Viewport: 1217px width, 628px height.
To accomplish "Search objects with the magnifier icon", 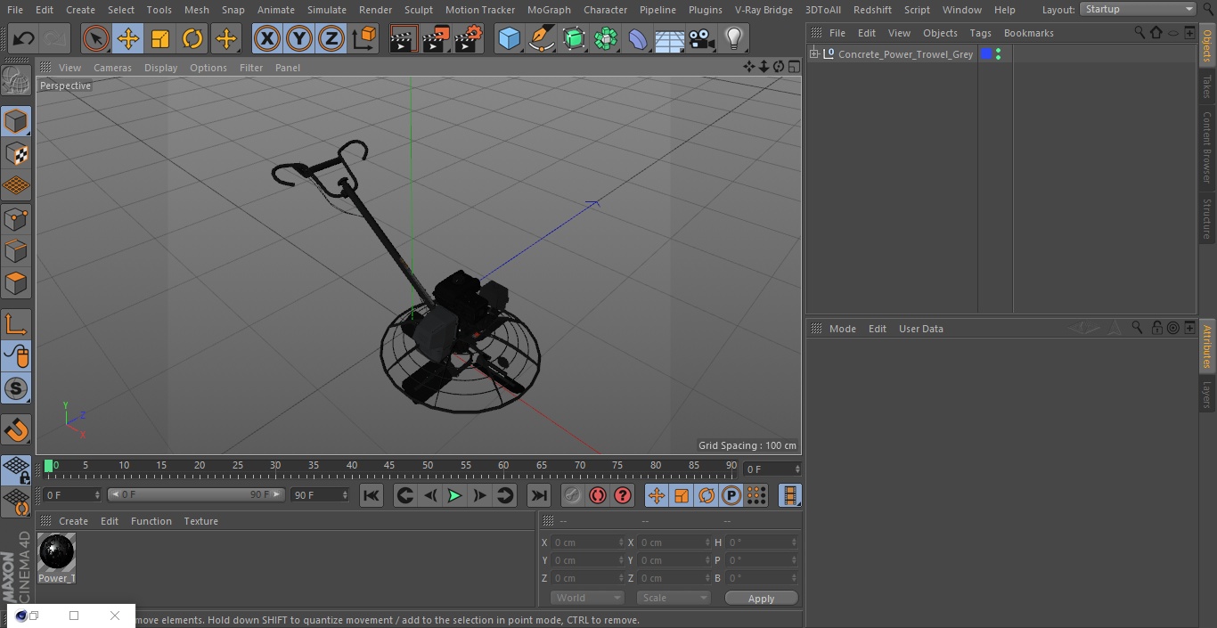I will click(1139, 33).
